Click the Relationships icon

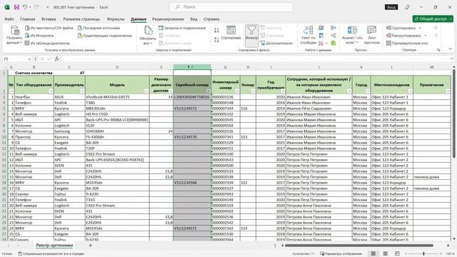[x=333, y=36]
